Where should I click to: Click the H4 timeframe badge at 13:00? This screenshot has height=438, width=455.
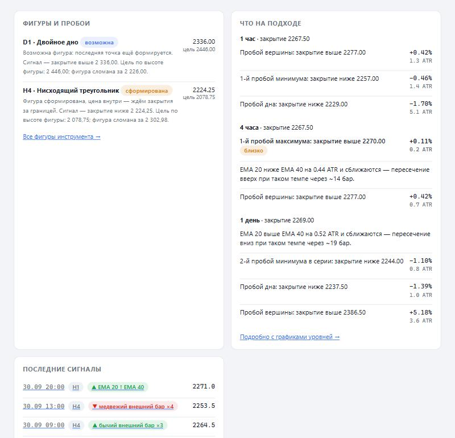(76, 406)
